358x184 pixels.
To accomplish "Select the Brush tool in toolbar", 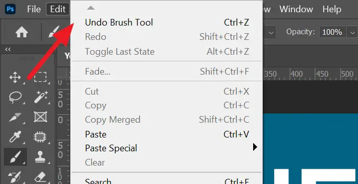I will click(x=15, y=156).
